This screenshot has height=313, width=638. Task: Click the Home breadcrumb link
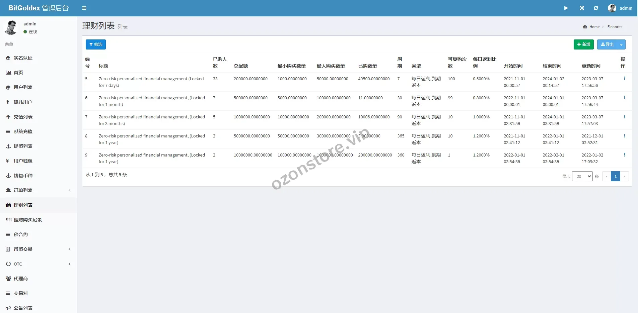(x=594, y=27)
